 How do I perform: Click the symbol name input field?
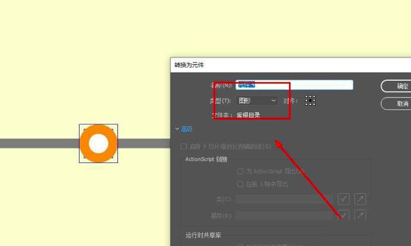pyautogui.click(x=294, y=85)
